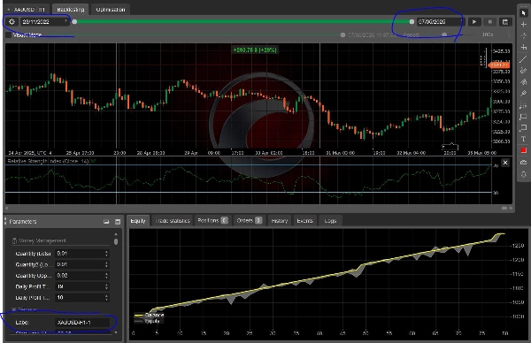Image resolution: width=531 pixels, height=343 pixels.
Task: Click the Parameters panel save icon
Action: [106, 222]
